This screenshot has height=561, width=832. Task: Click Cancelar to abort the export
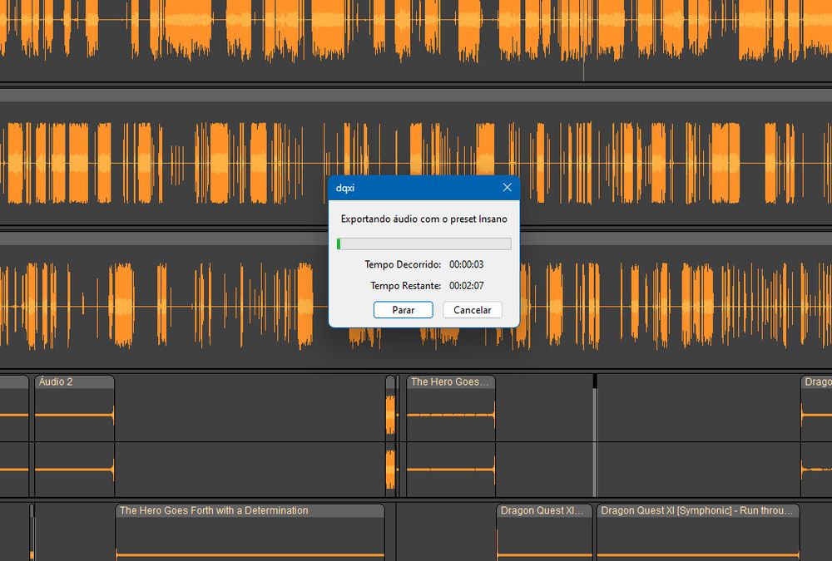[473, 310]
